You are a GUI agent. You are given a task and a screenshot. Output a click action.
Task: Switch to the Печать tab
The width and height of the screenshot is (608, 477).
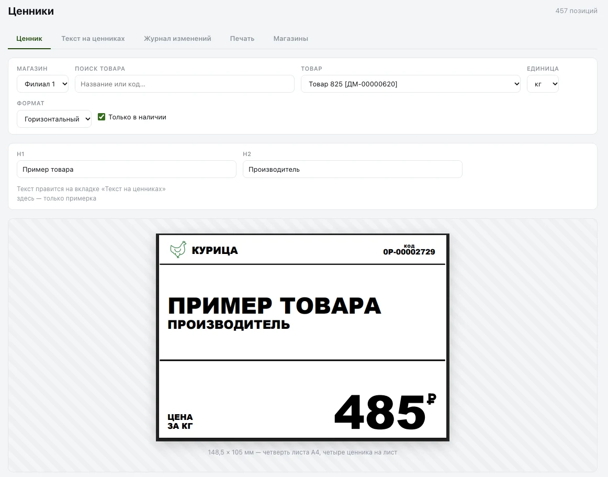coord(242,38)
